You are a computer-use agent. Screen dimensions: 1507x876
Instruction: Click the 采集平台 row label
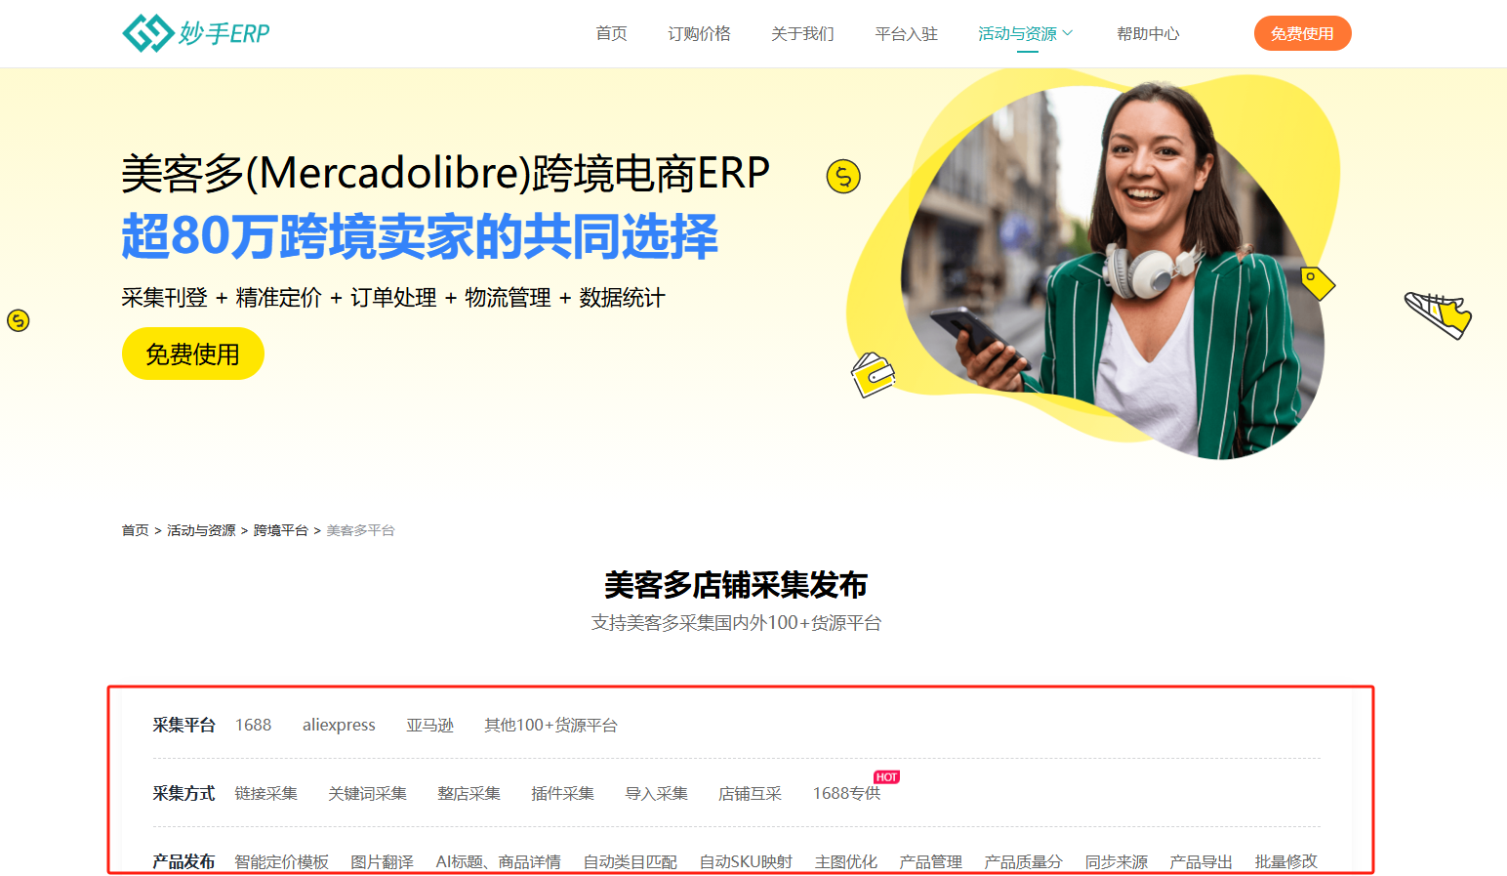pyautogui.click(x=183, y=725)
